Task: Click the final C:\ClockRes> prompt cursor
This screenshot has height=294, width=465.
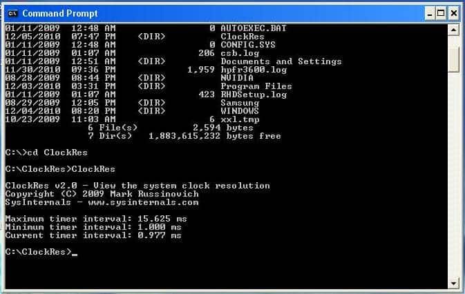Action: tap(75, 254)
